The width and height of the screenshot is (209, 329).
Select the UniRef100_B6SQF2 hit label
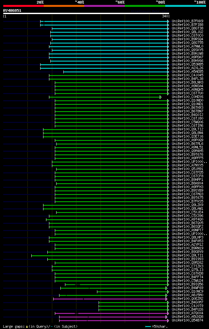pos(187,226)
